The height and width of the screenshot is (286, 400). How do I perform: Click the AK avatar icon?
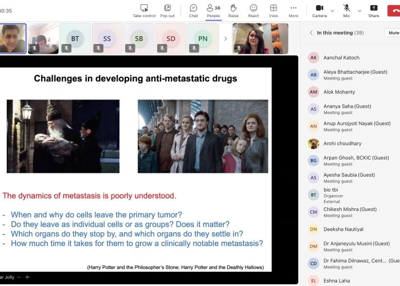pos(313,57)
